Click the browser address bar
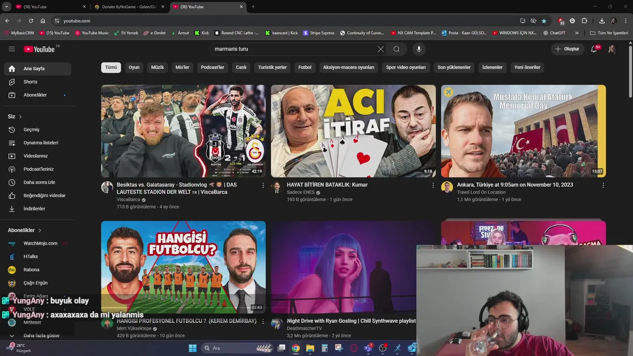This screenshot has height=356, width=633. [287, 21]
